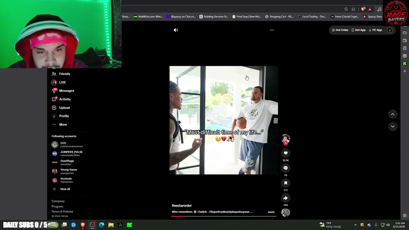Mute the TikTok video sound
The height and width of the screenshot is (230, 409).
[x=176, y=30]
